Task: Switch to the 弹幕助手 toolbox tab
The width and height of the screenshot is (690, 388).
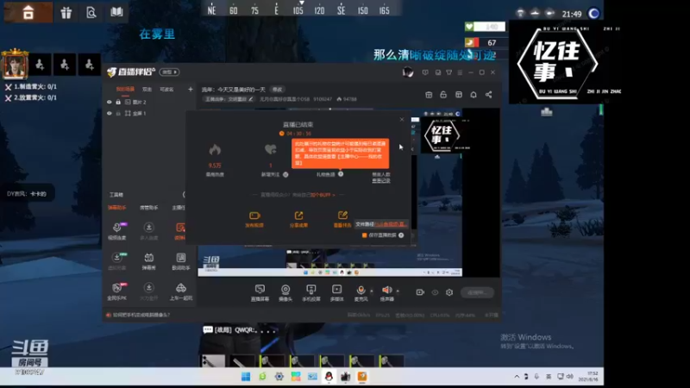Action: click(x=117, y=208)
